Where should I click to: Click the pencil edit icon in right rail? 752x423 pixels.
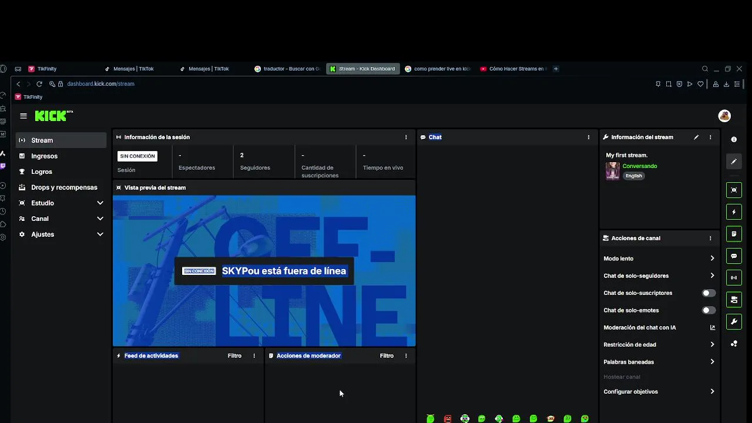click(734, 162)
